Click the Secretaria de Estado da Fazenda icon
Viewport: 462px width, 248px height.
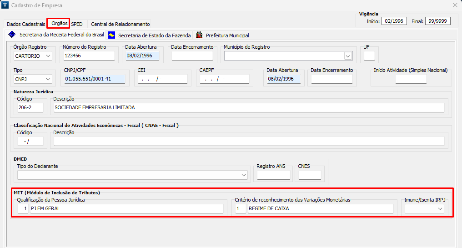111,35
